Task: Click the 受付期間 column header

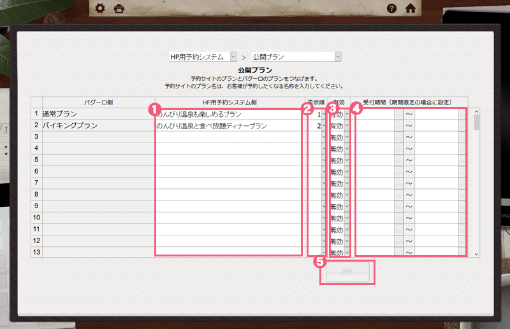Action: tap(409, 102)
